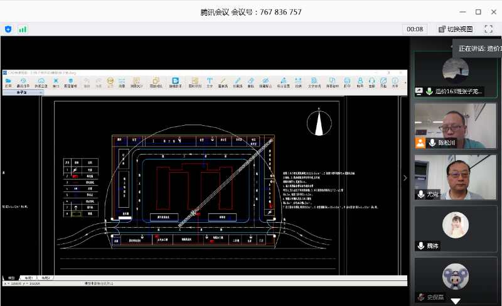The width and height of the screenshot is (502, 306).
Task: Select 魏伟's avatar video thumbnail
Action: coord(456,225)
